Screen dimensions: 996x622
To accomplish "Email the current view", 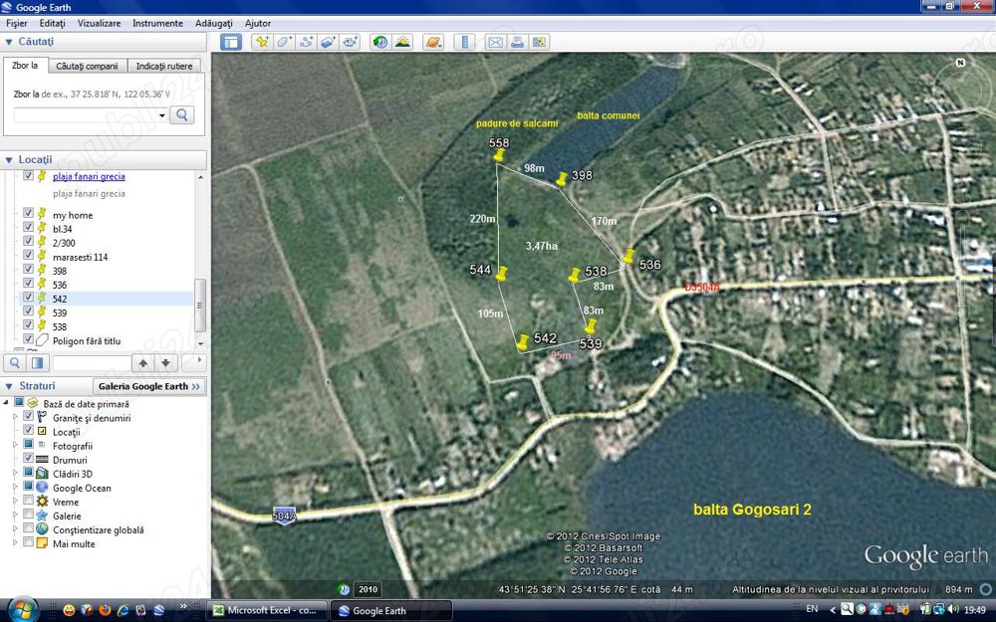I will coord(496,42).
